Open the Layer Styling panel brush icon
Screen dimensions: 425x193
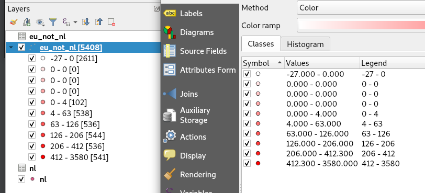click(x=13, y=22)
